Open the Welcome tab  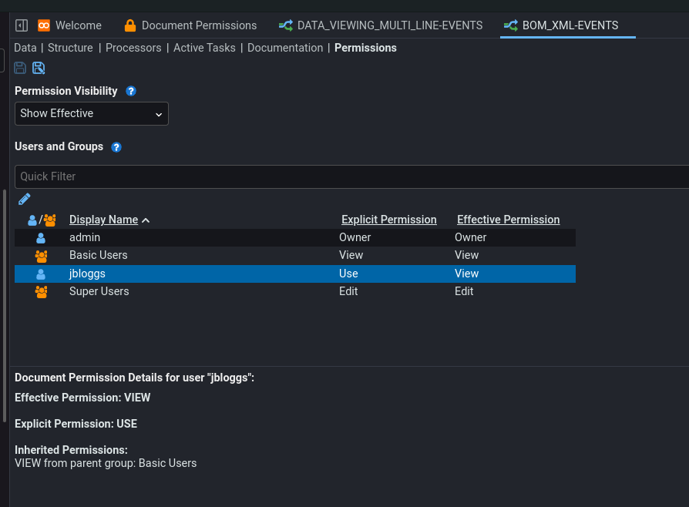coord(69,25)
